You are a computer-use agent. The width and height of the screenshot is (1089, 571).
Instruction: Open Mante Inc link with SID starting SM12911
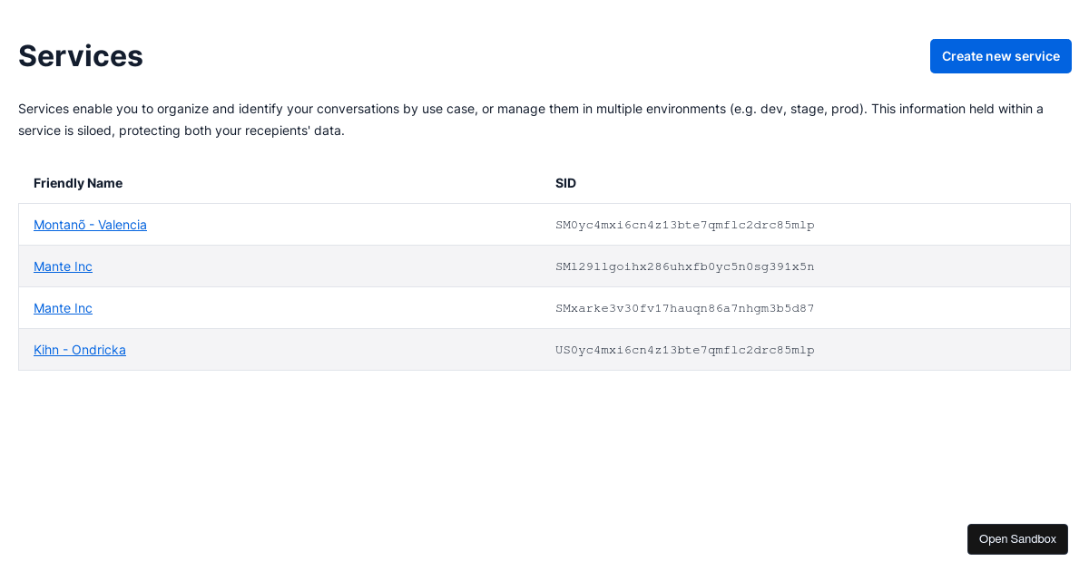[x=63, y=266]
